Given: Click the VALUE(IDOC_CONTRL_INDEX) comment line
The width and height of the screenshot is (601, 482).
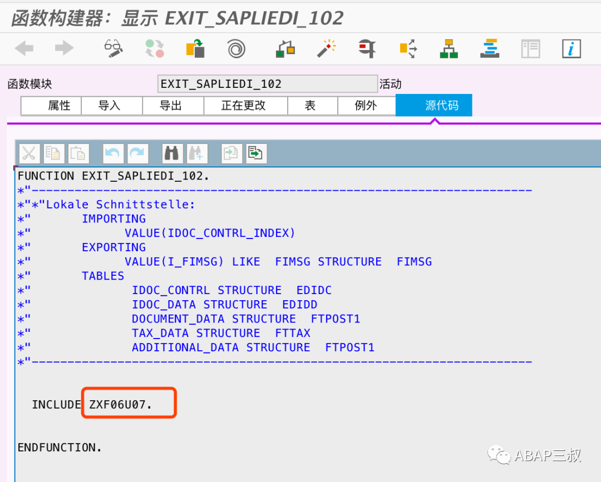Looking at the screenshot, I should (210, 233).
